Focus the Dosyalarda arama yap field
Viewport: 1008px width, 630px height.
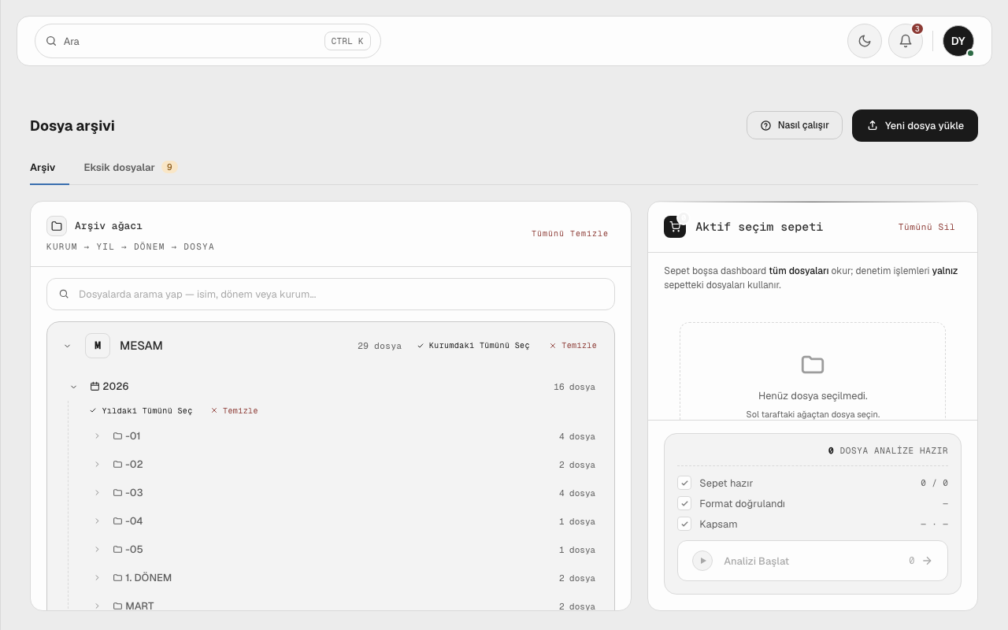coord(331,295)
